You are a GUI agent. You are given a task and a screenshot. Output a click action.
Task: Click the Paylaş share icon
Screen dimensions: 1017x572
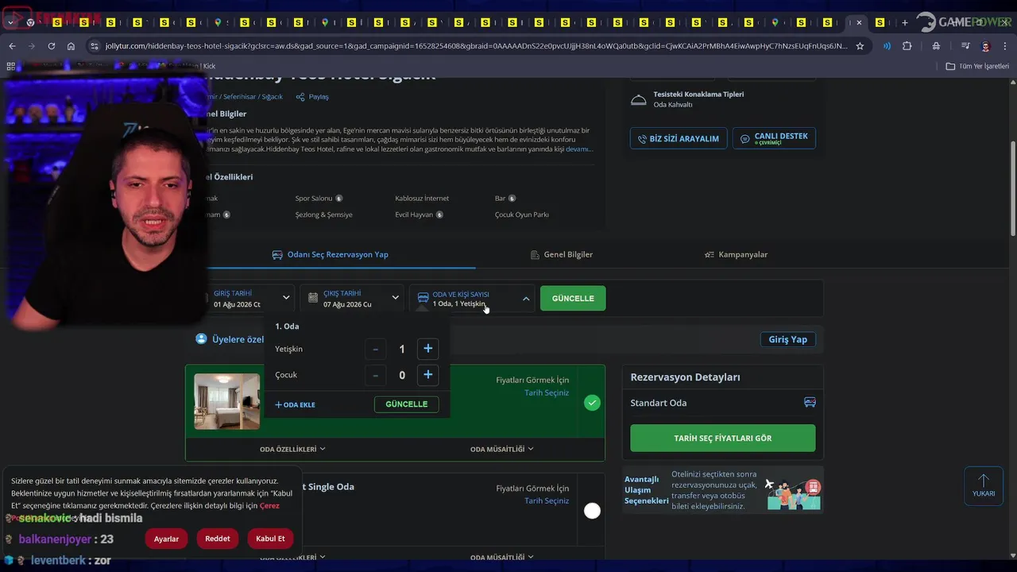coord(300,97)
